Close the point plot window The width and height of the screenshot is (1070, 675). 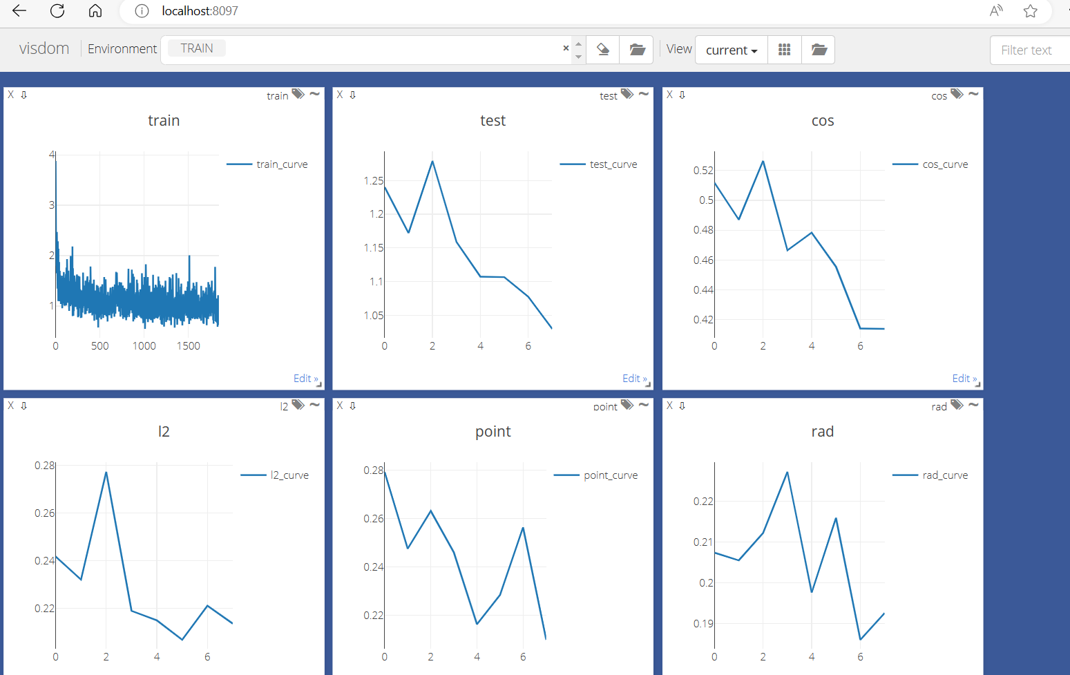click(x=340, y=406)
